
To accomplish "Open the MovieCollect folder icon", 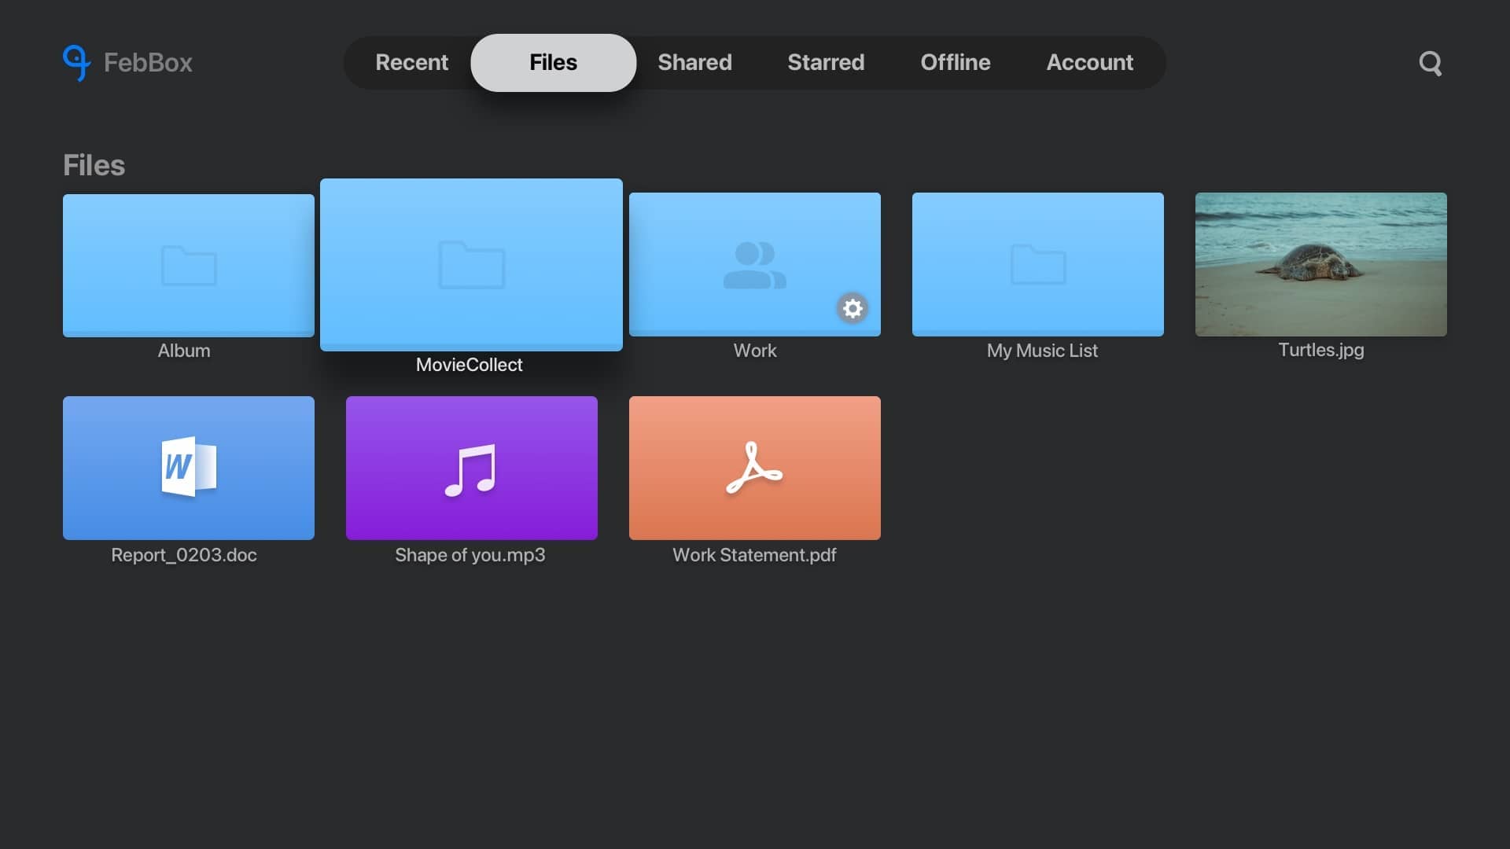I will pos(470,265).
